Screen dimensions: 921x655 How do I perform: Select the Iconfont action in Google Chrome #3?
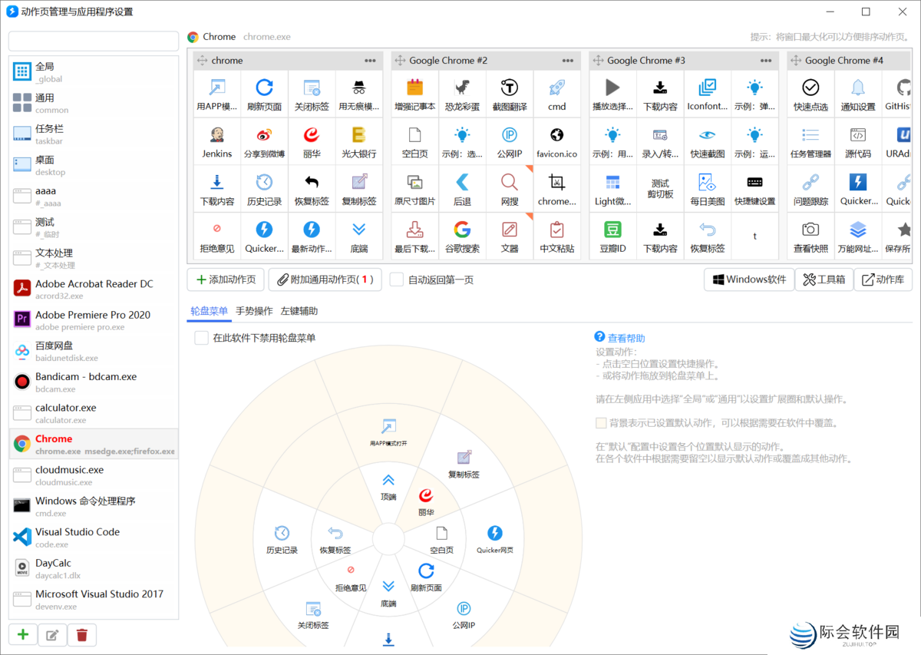coord(707,94)
